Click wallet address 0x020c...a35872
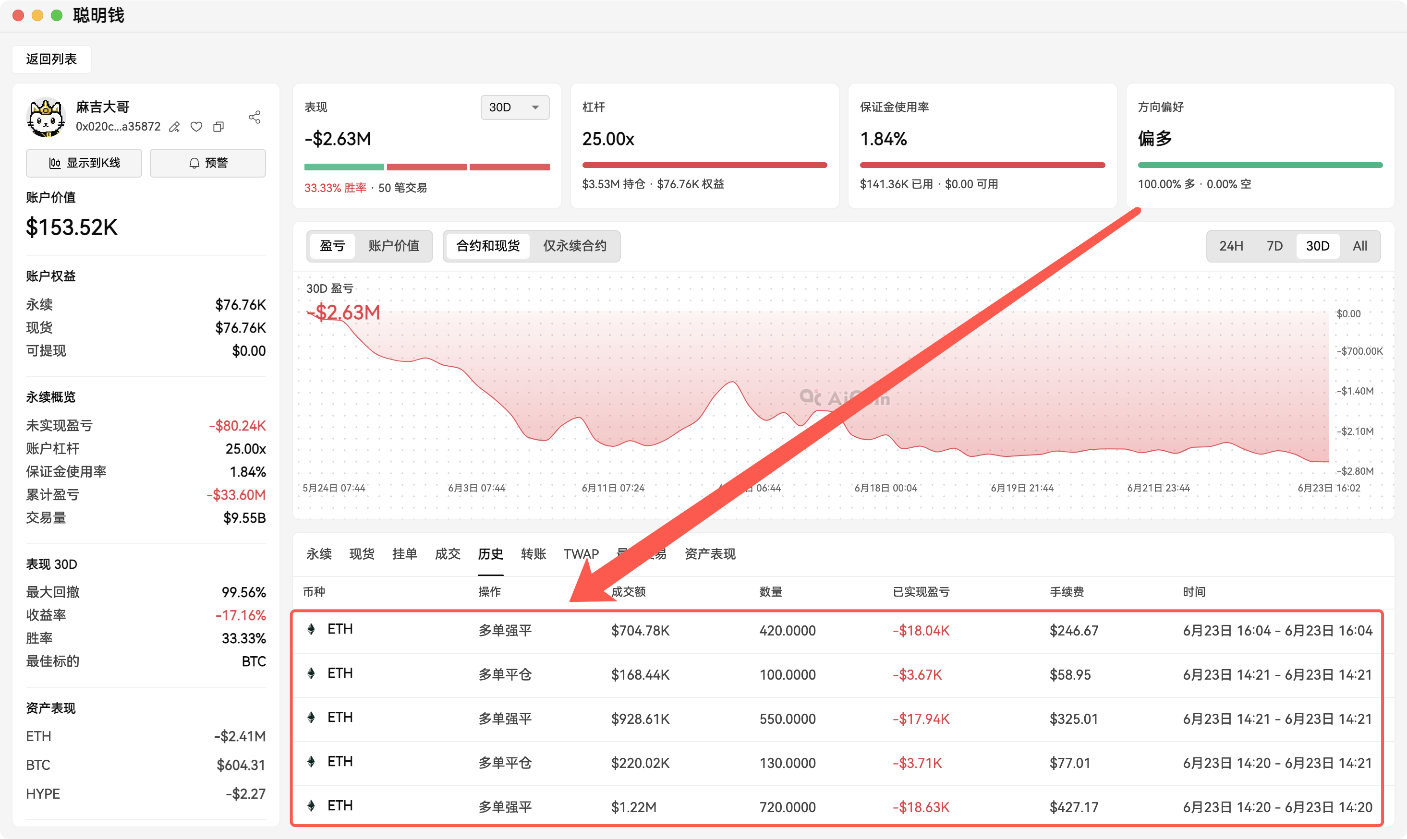The image size is (1407, 839). pos(118,127)
